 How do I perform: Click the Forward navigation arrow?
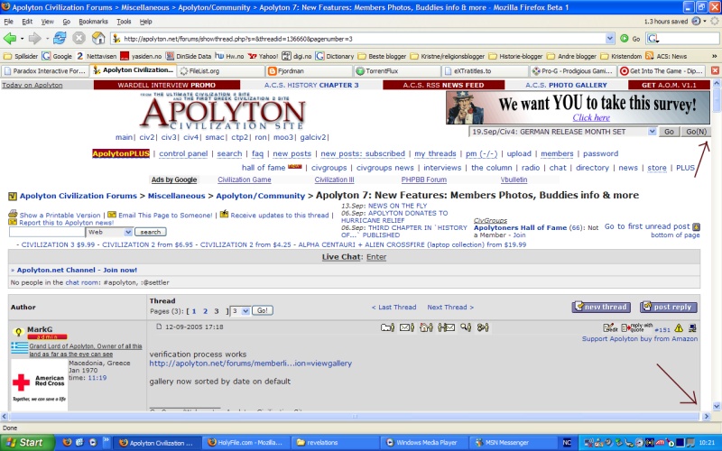(x=34, y=39)
